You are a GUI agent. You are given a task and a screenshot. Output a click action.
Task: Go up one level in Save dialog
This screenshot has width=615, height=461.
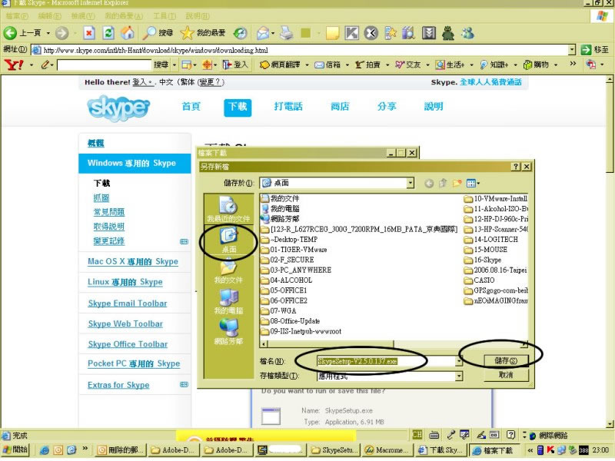tap(443, 183)
